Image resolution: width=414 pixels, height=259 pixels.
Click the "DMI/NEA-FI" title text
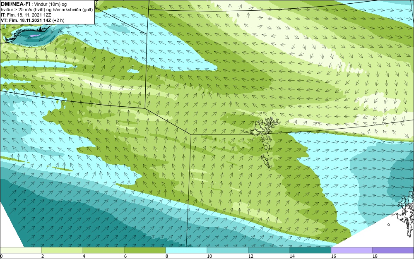pos(15,4)
